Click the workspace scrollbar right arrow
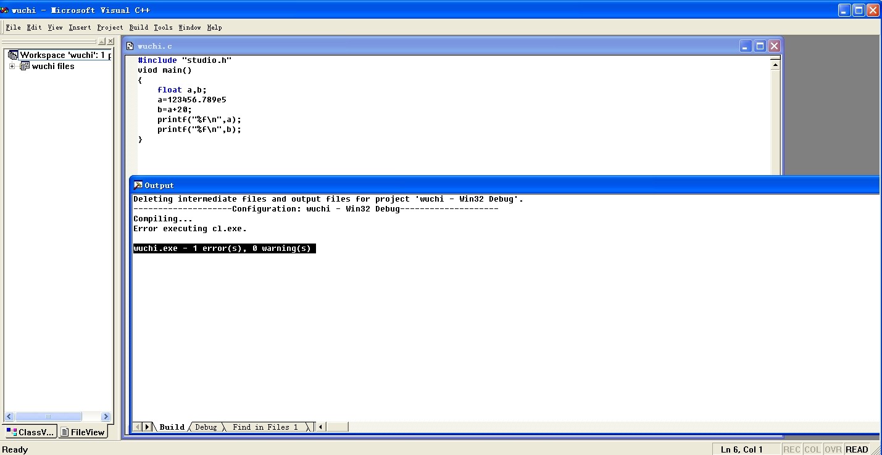This screenshot has width=882, height=455. click(x=106, y=416)
